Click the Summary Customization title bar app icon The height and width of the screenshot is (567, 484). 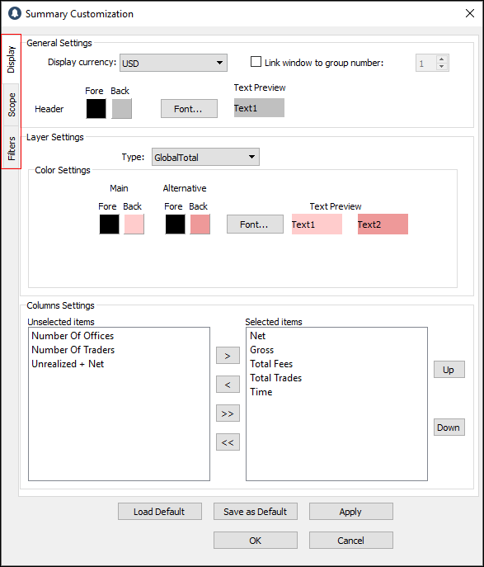tap(15, 14)
